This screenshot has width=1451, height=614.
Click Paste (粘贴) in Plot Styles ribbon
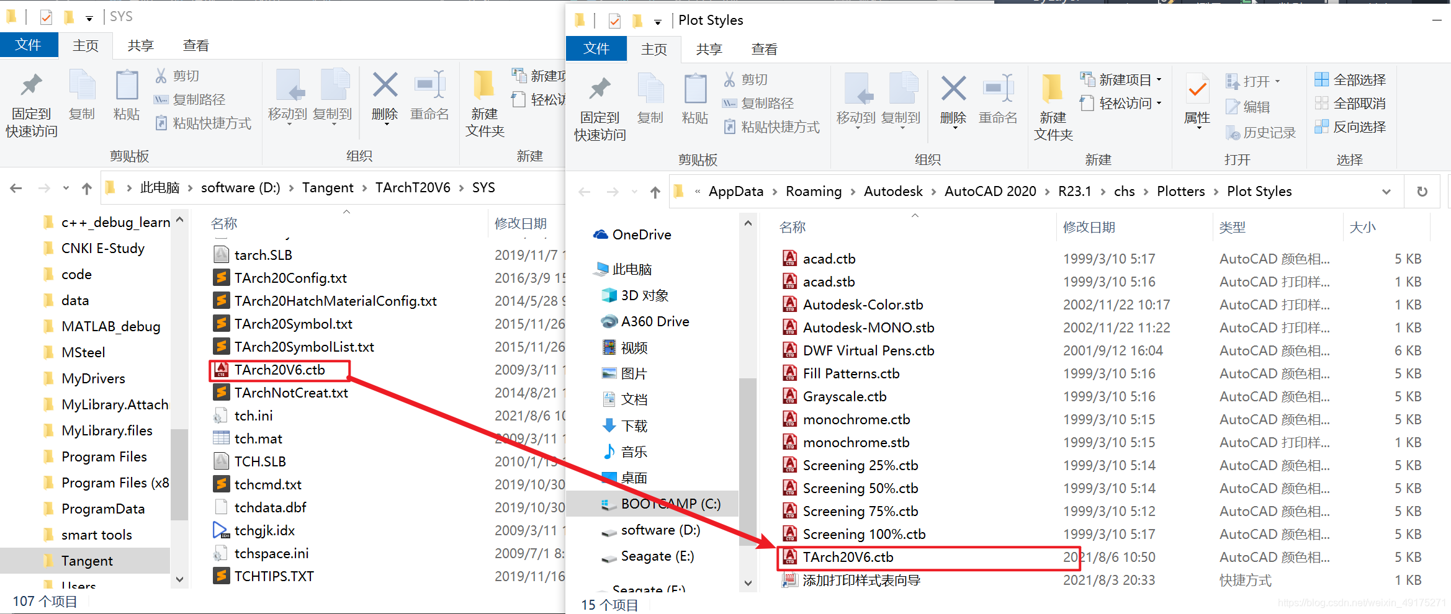click(695, 99)
